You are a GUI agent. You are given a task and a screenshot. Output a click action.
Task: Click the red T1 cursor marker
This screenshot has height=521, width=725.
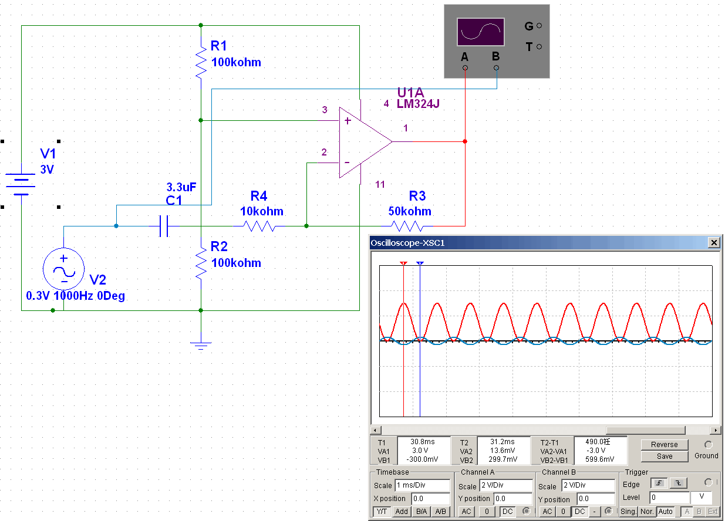403,264
